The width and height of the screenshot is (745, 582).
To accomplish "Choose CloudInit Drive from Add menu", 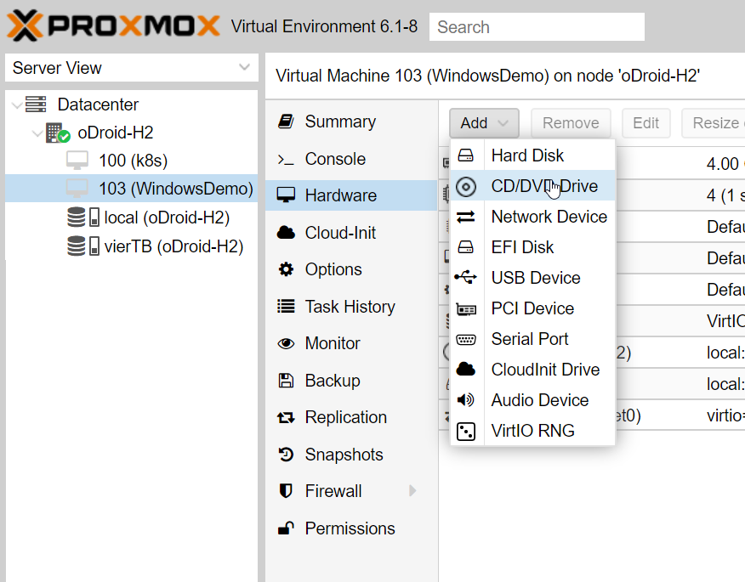I will (x=532, y=370).
